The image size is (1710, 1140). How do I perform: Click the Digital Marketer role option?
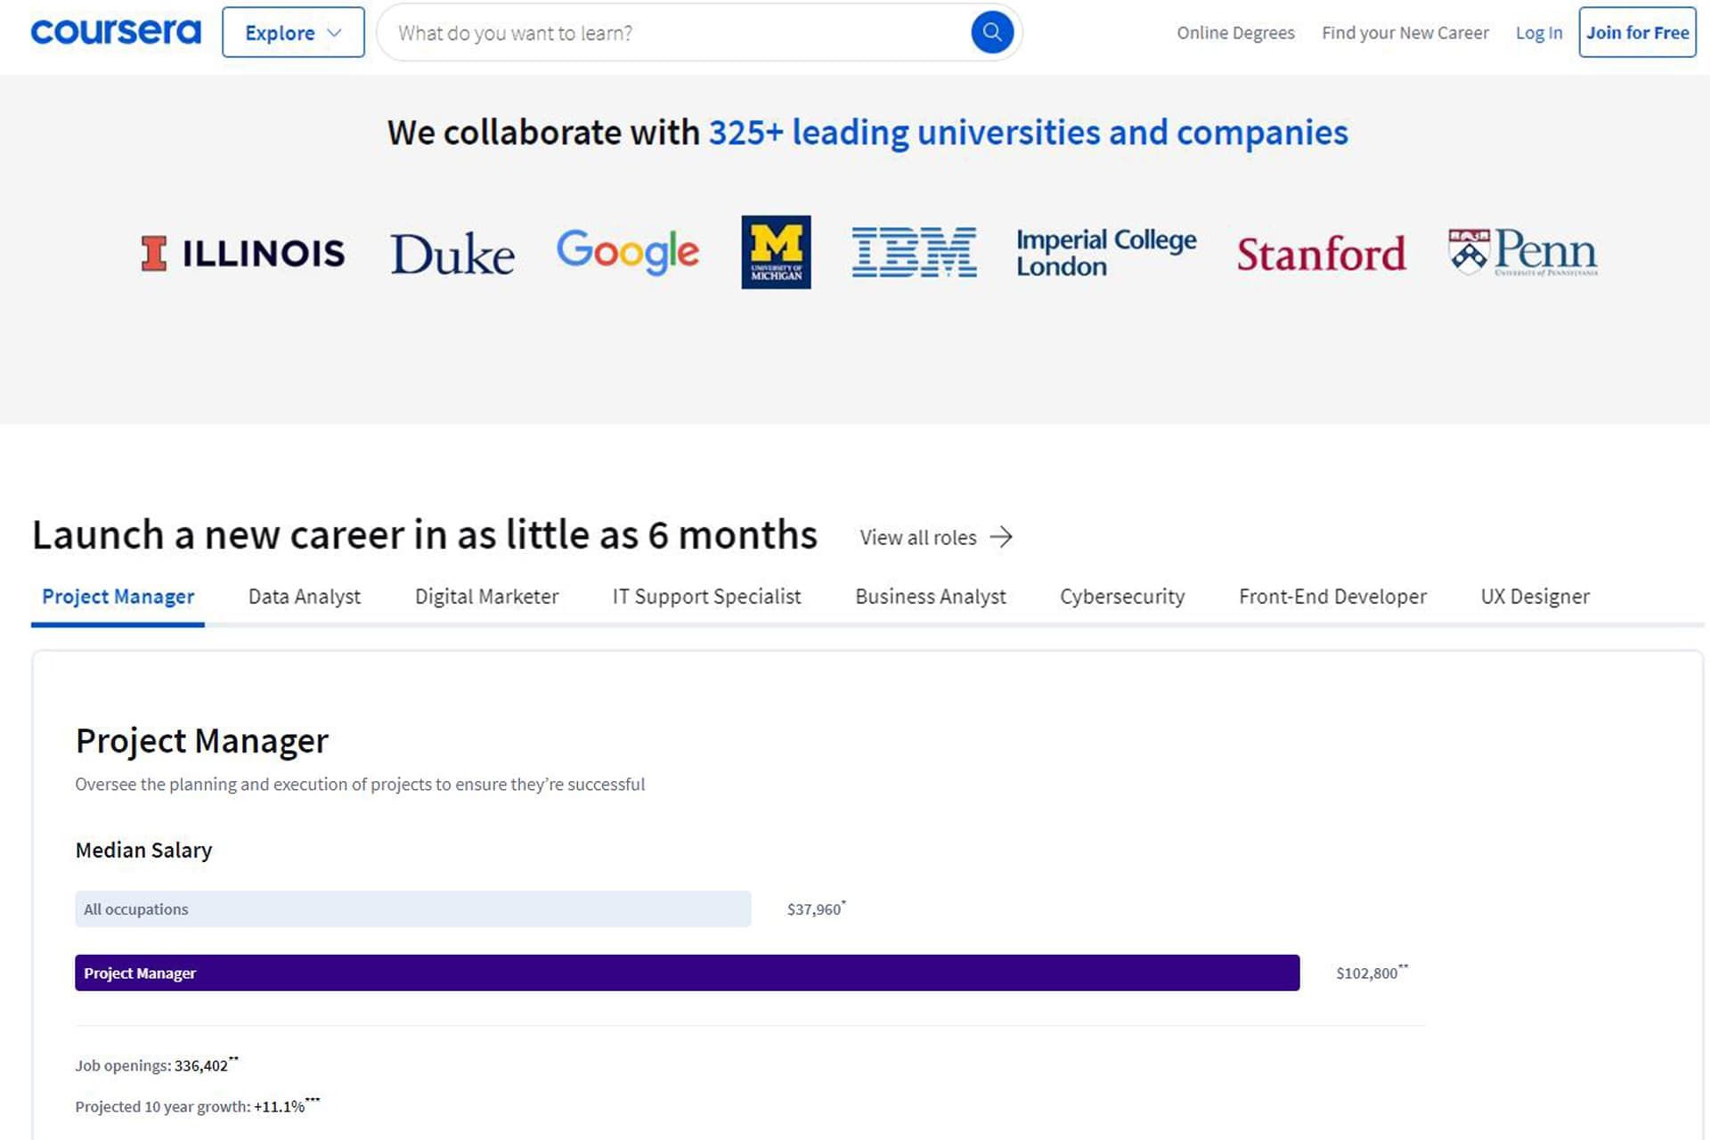(x=486, y=596)
